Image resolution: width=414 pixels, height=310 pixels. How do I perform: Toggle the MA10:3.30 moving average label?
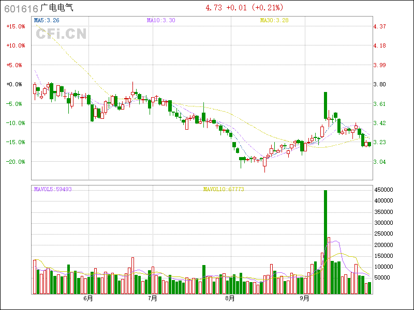coord(161,20)
